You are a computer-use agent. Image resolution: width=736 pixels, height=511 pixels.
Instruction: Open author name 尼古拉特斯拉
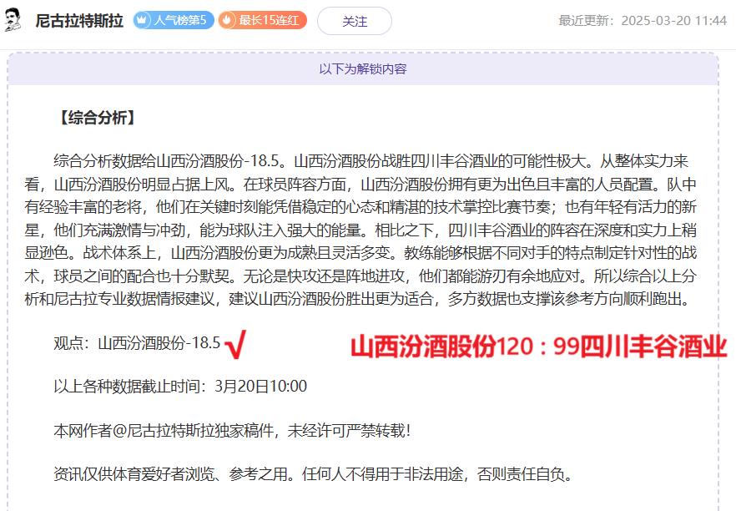click(x=79, y=21)
